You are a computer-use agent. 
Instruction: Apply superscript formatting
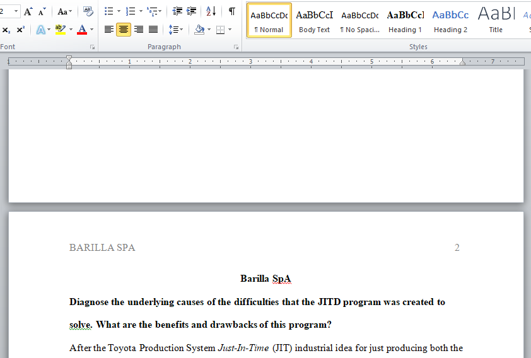(21, 30)
